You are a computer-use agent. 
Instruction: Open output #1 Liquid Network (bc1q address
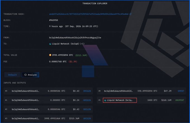(x=120, y=100)
